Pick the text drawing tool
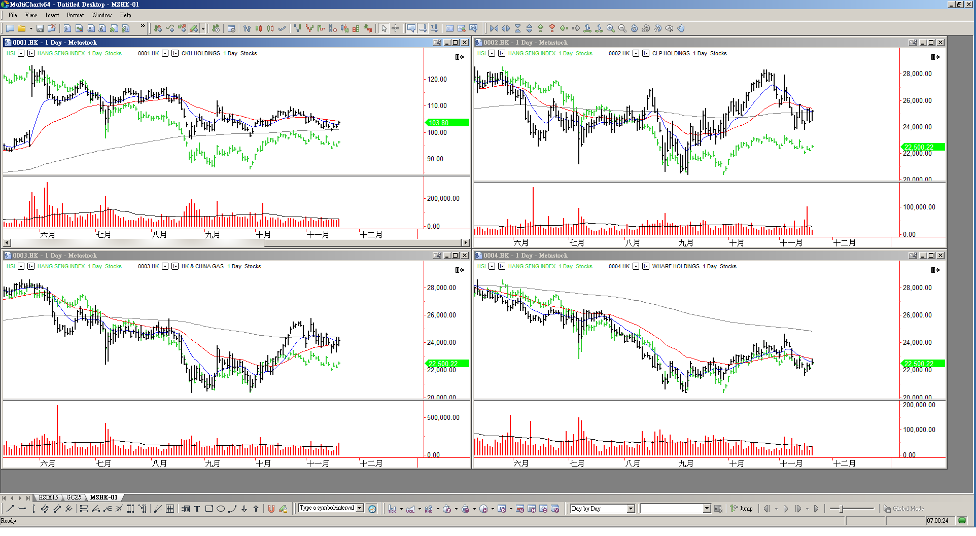Screen dimensions: 976x536 point(197,509)
